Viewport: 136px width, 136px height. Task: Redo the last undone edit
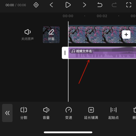(x=114, y=5)
